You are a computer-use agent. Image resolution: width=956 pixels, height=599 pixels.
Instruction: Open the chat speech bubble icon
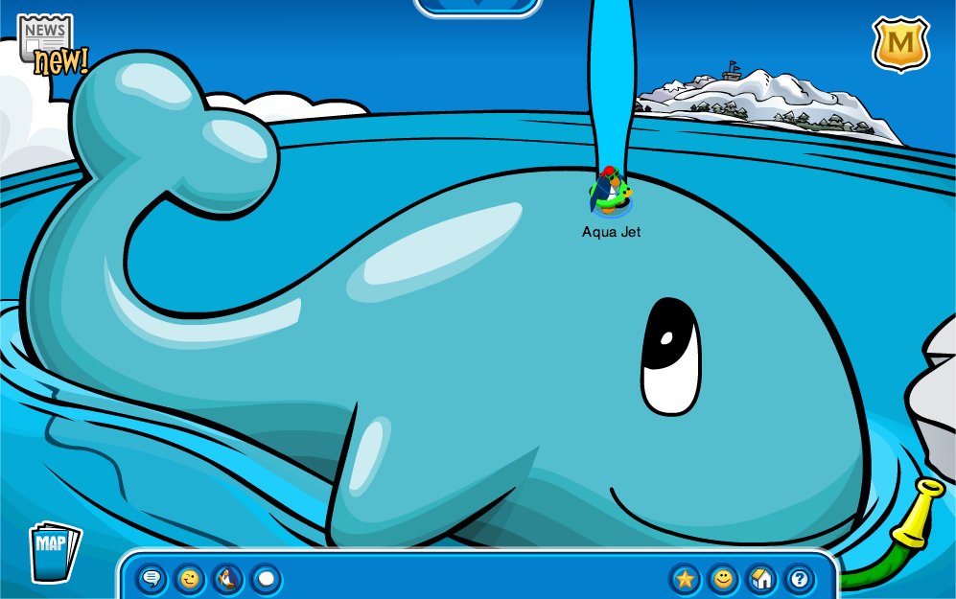point(152,578)
